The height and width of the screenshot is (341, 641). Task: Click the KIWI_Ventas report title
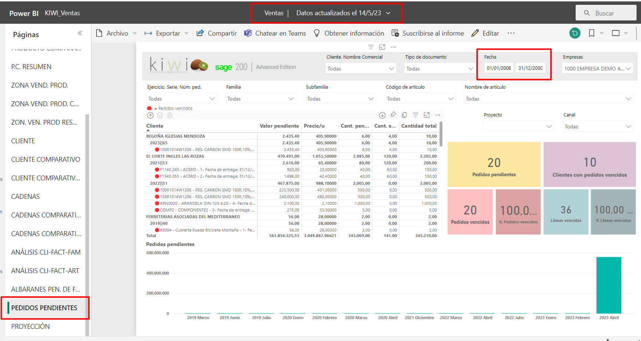click(62, 13)
